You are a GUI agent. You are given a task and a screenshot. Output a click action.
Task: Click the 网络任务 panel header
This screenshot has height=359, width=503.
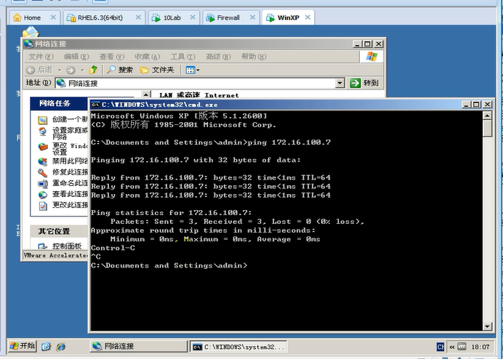60,104
